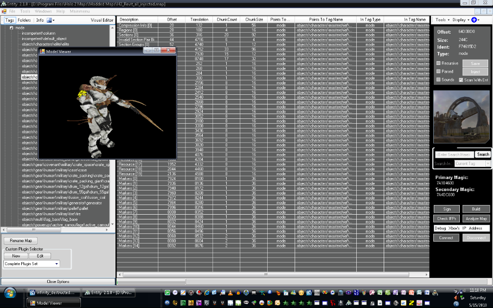Viewport: 493px width, 308px height.
Task: Click the Save button
Action: [x=475, y=64]
